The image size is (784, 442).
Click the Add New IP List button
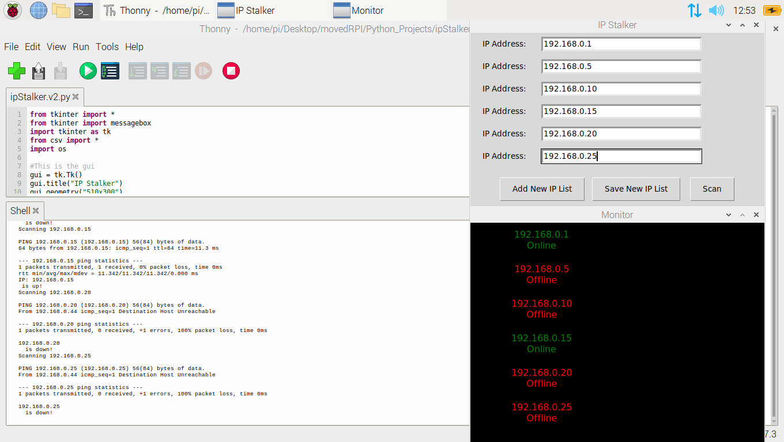coord(542,189)
